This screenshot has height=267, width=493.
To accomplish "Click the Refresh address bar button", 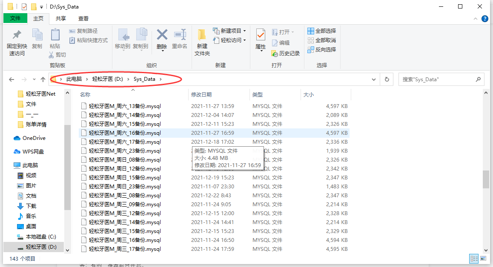I will pyautogui.click(x=387, y=80).
